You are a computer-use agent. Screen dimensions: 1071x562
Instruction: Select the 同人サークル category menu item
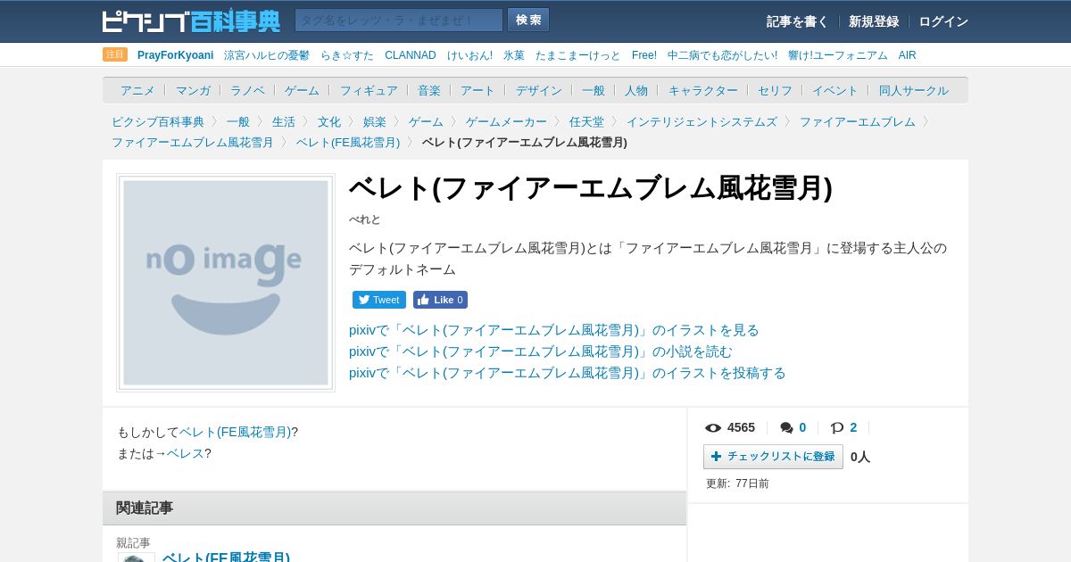click(x=914, y=90)
